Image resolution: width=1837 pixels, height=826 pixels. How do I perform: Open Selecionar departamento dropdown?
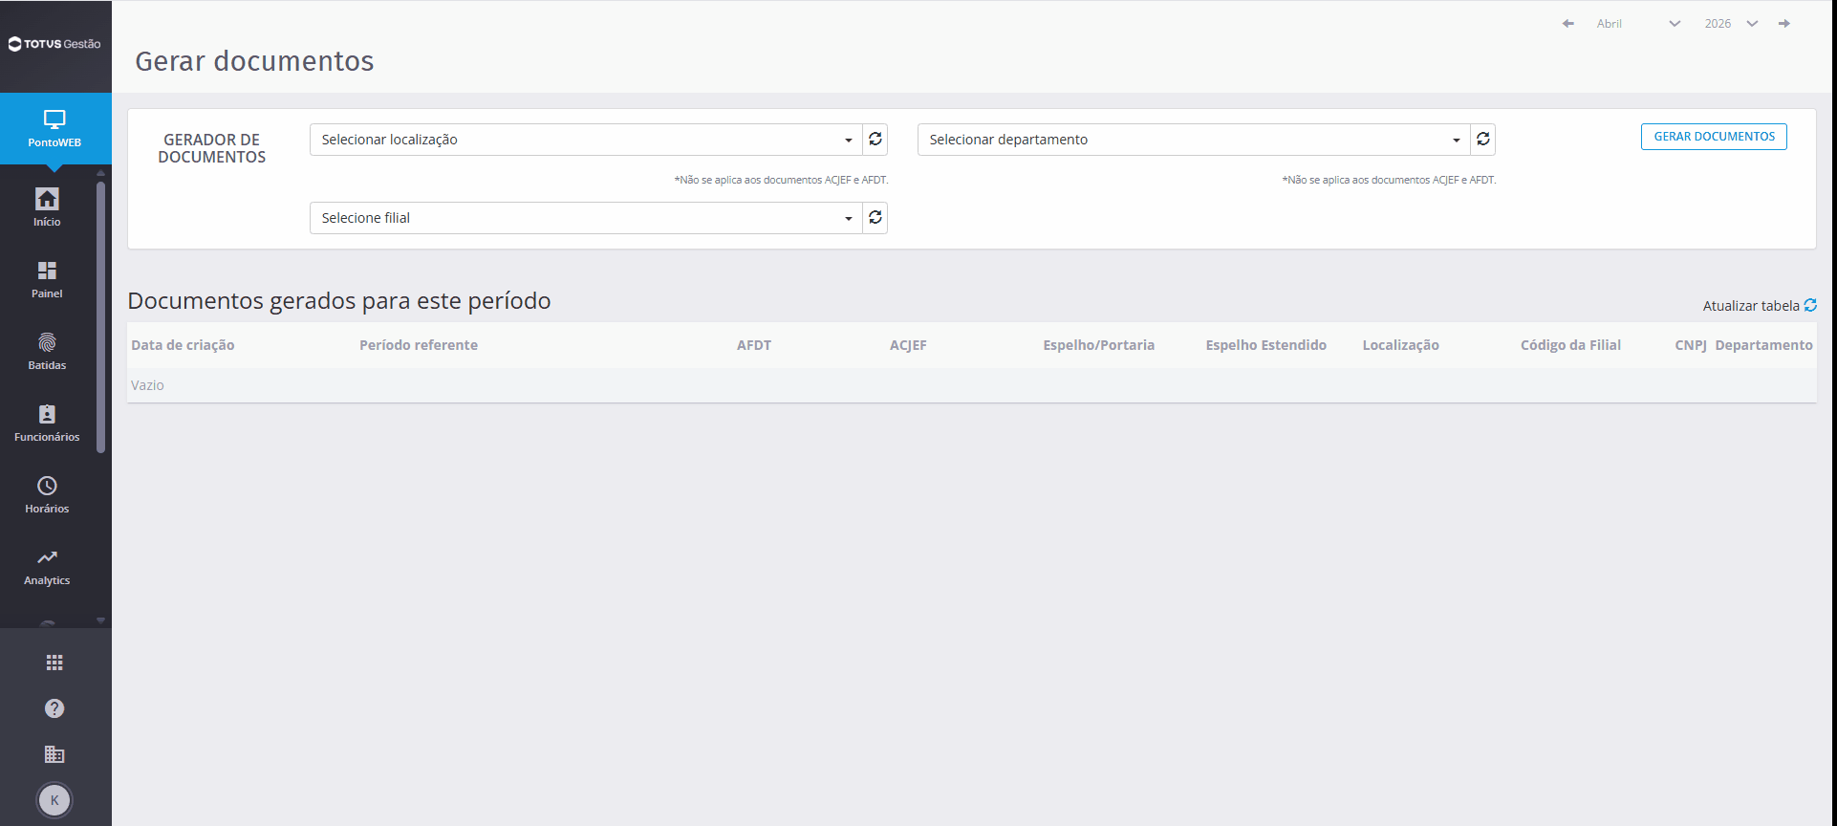(1194, 140)
